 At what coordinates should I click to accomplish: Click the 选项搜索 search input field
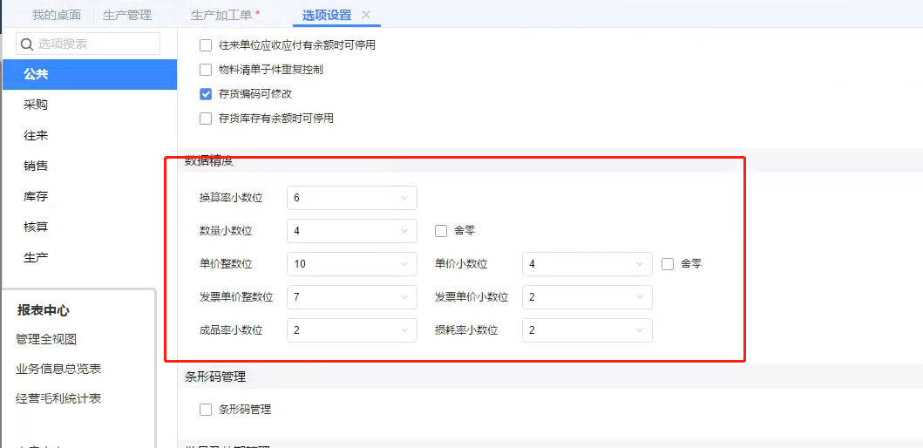point(88,44)
